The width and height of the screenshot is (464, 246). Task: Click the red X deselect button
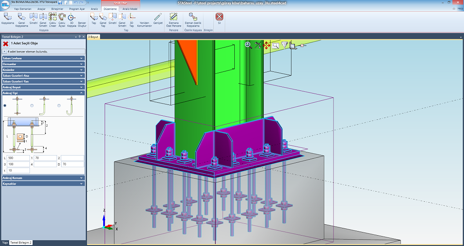coord(5,43)
